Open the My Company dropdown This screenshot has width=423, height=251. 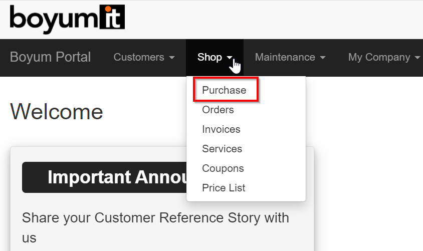coord(384,57)
